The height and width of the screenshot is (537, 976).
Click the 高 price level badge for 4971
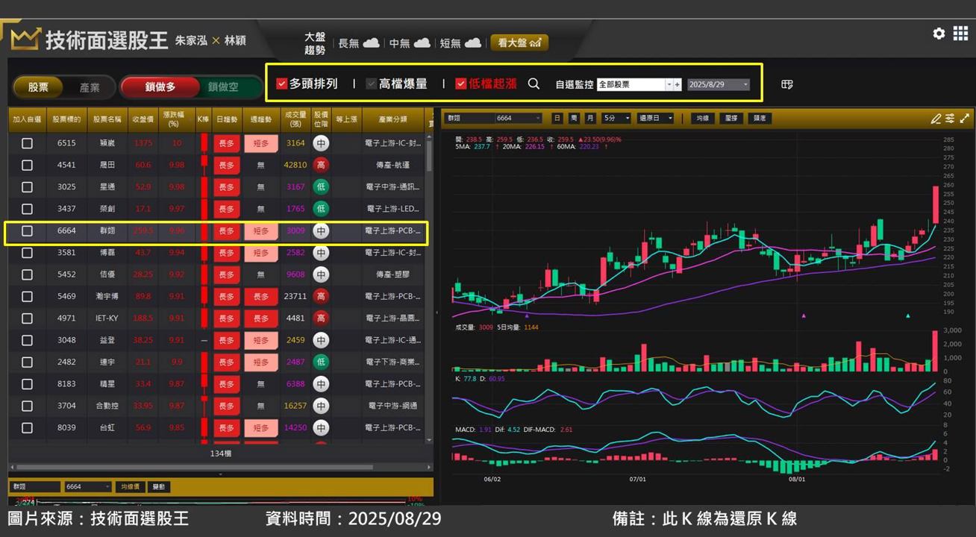pos(321,318)
